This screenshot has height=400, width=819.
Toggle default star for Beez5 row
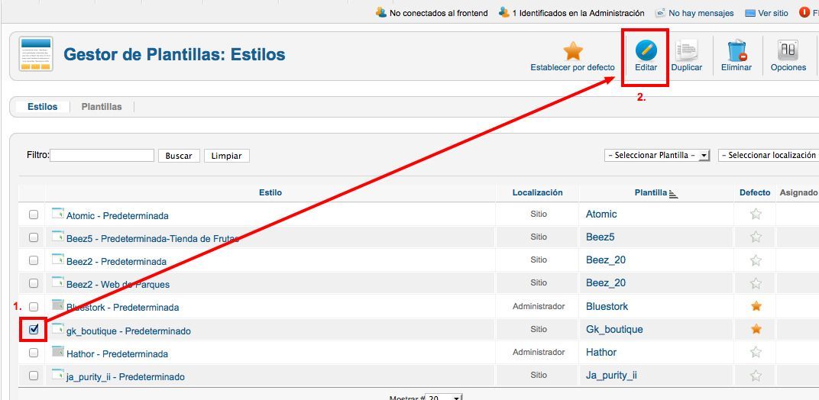(756, 237)
